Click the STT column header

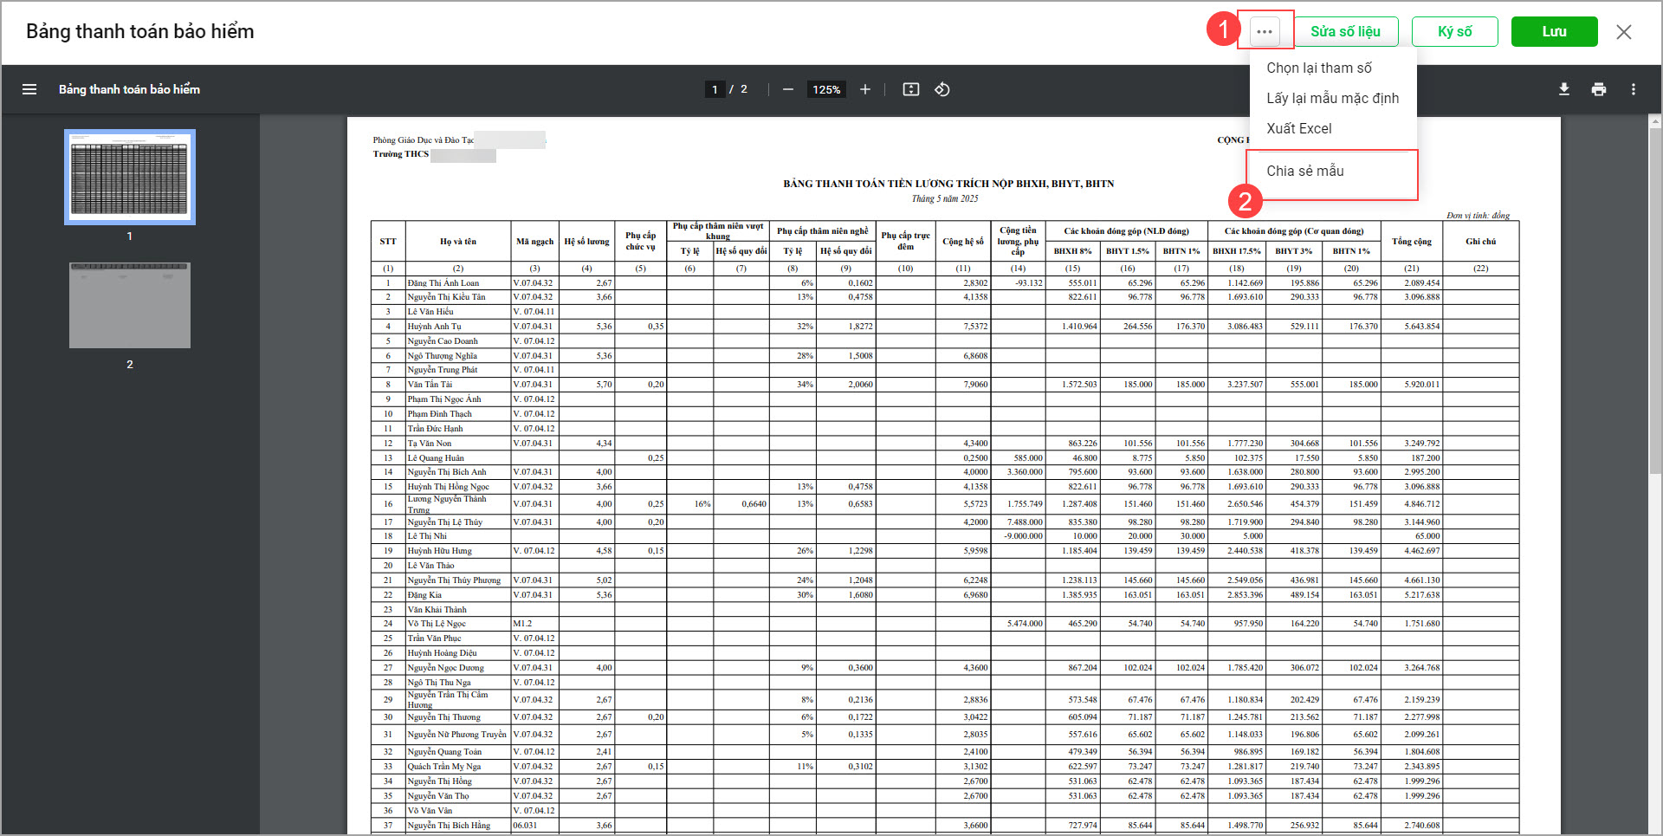[x=388, y=242]
